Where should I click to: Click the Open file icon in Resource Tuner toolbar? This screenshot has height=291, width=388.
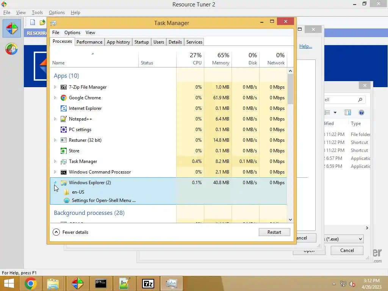point(42,22)
